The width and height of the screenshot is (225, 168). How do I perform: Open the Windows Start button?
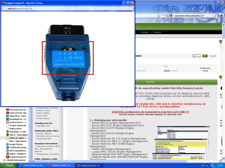pyautogui.click(x=8, y=166)
